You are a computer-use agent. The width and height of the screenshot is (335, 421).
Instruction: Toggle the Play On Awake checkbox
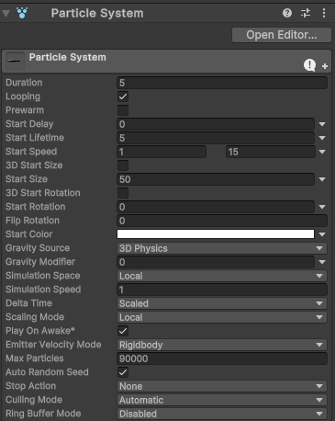point(123,331)
